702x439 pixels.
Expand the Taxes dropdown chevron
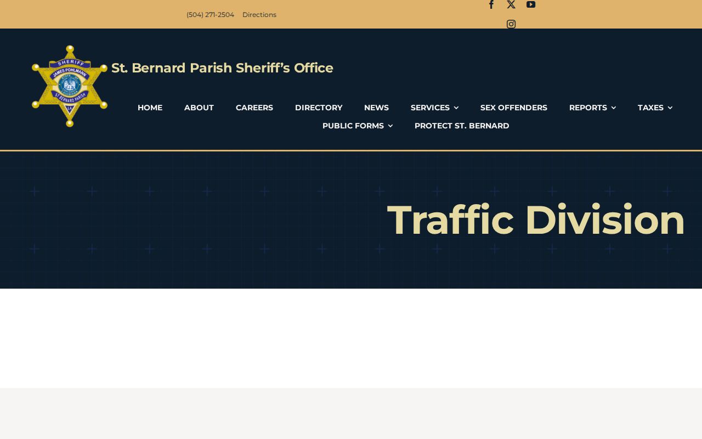pos(670,108)
